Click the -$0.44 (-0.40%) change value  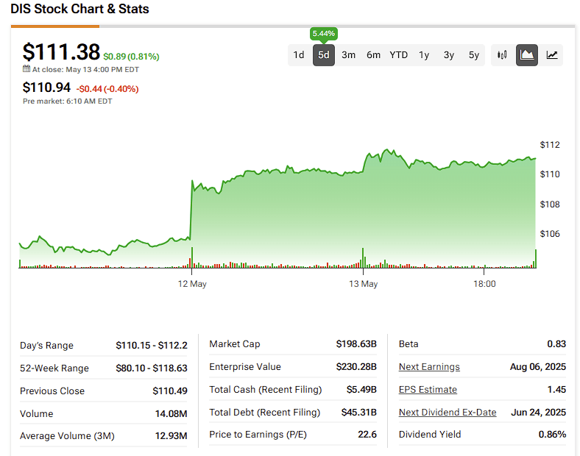[107, 89]
